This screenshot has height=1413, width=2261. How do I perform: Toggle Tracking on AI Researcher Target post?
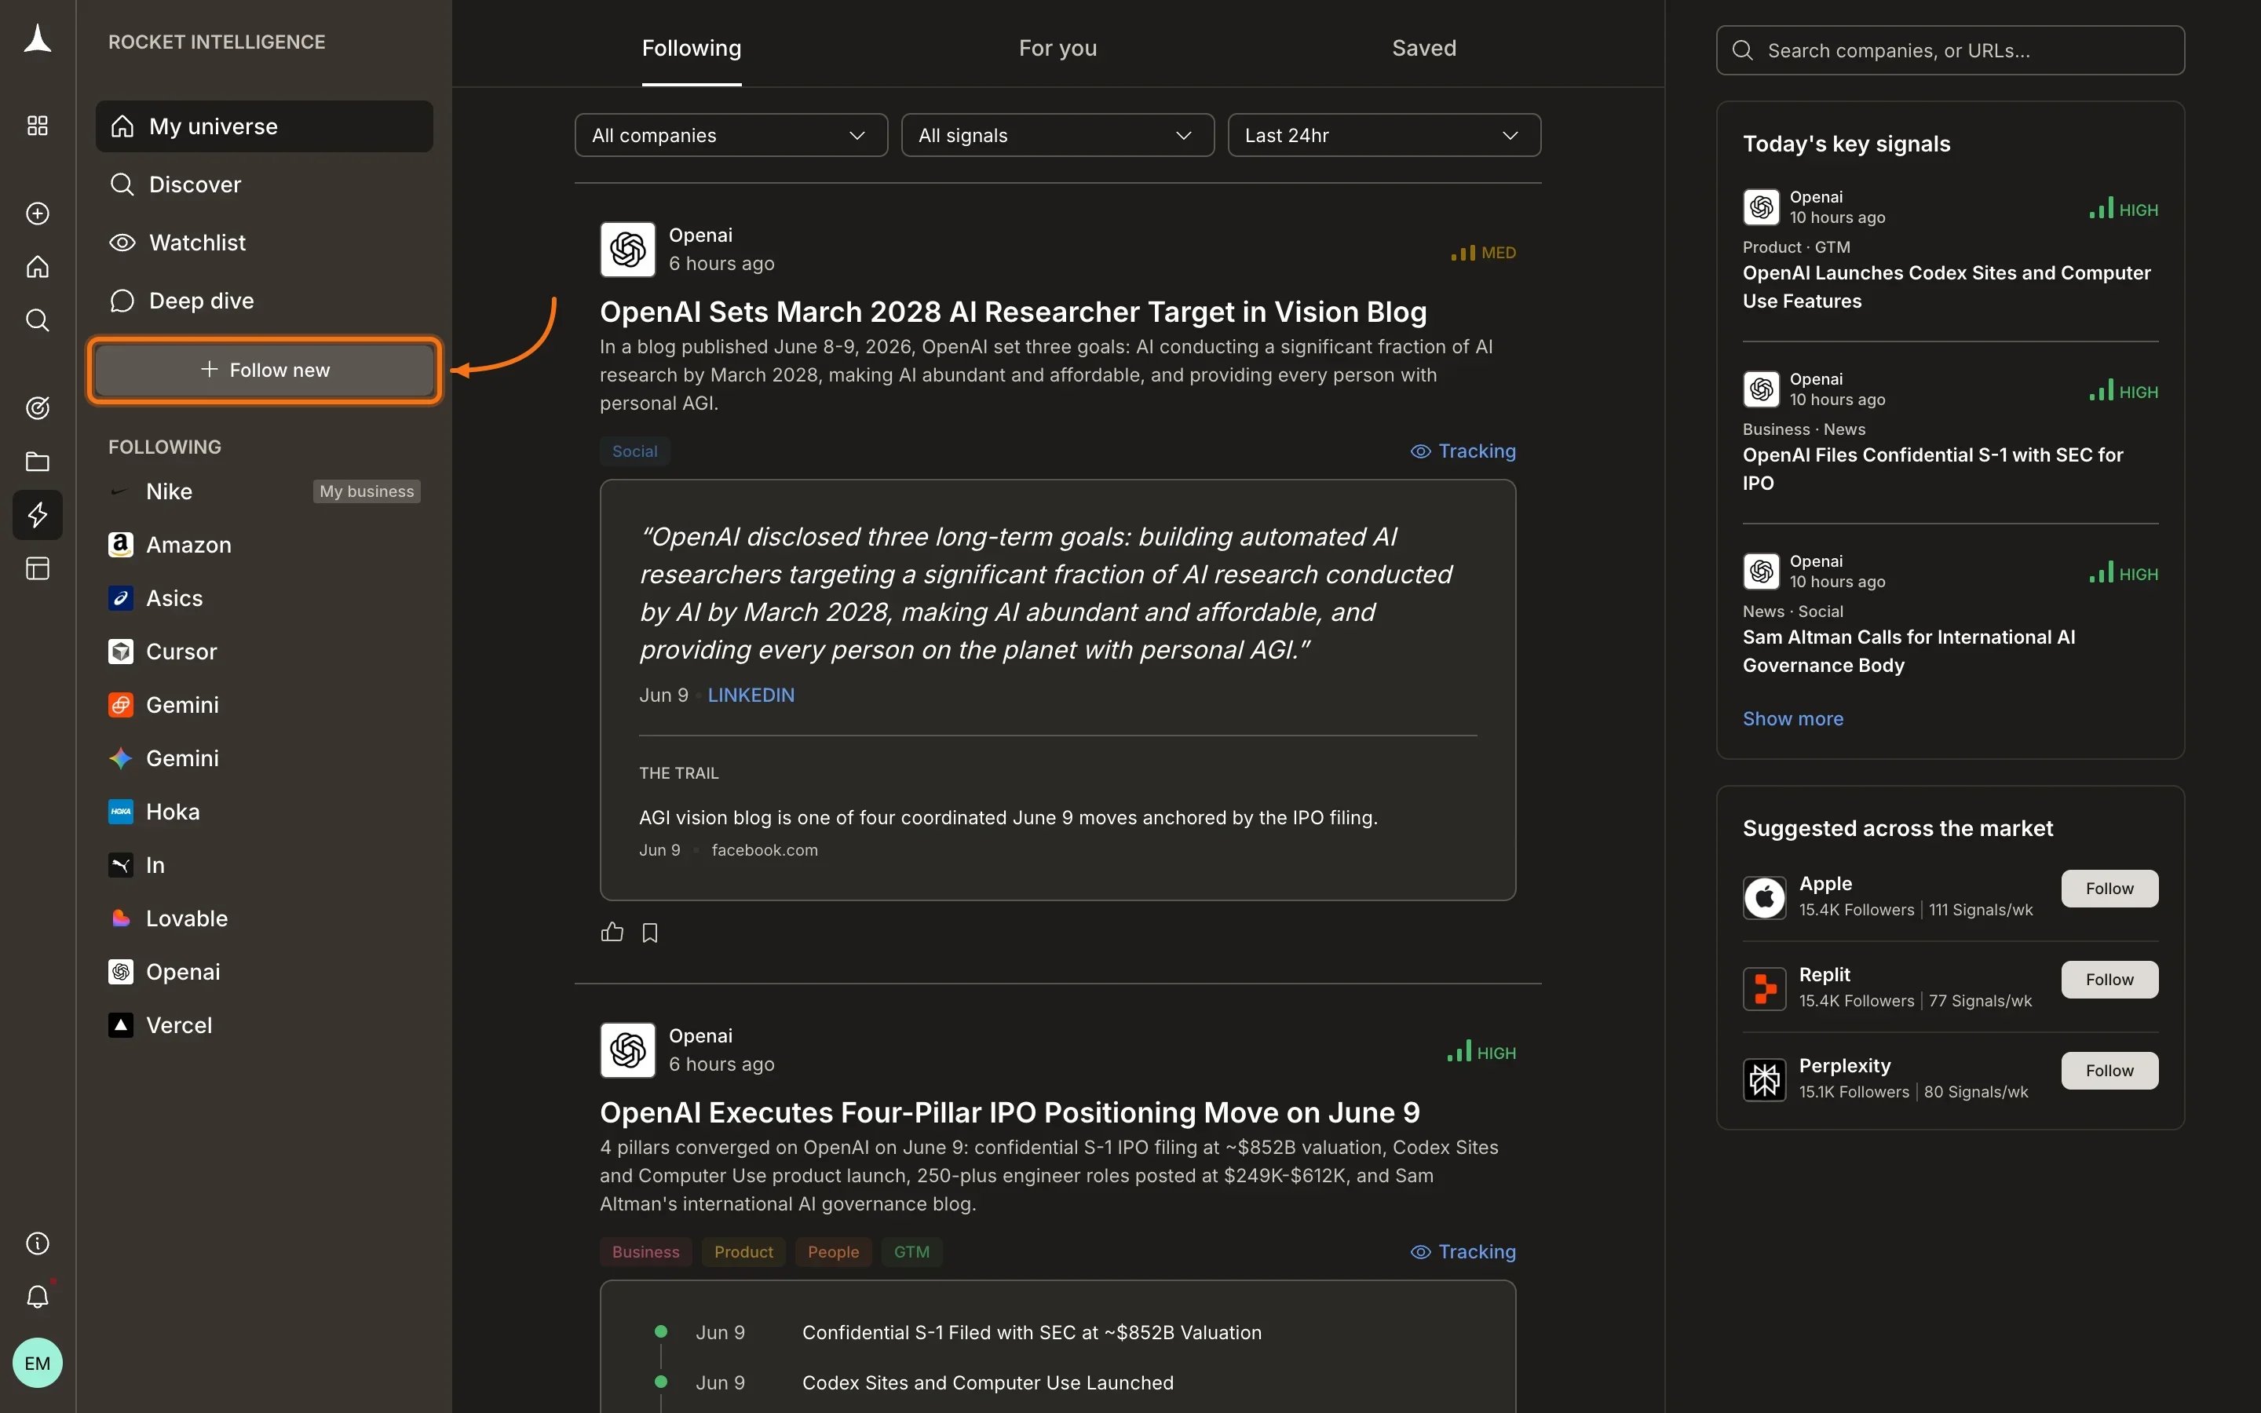tap(1463, 451)
